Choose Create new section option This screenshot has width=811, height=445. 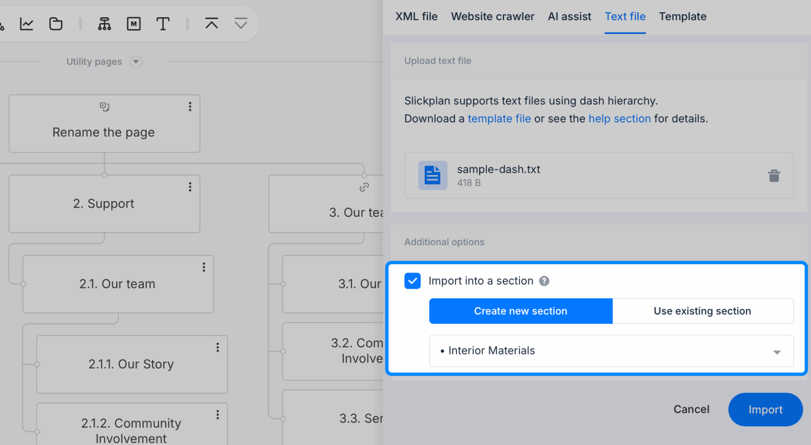pyautogui.click(x=521, y=311)
